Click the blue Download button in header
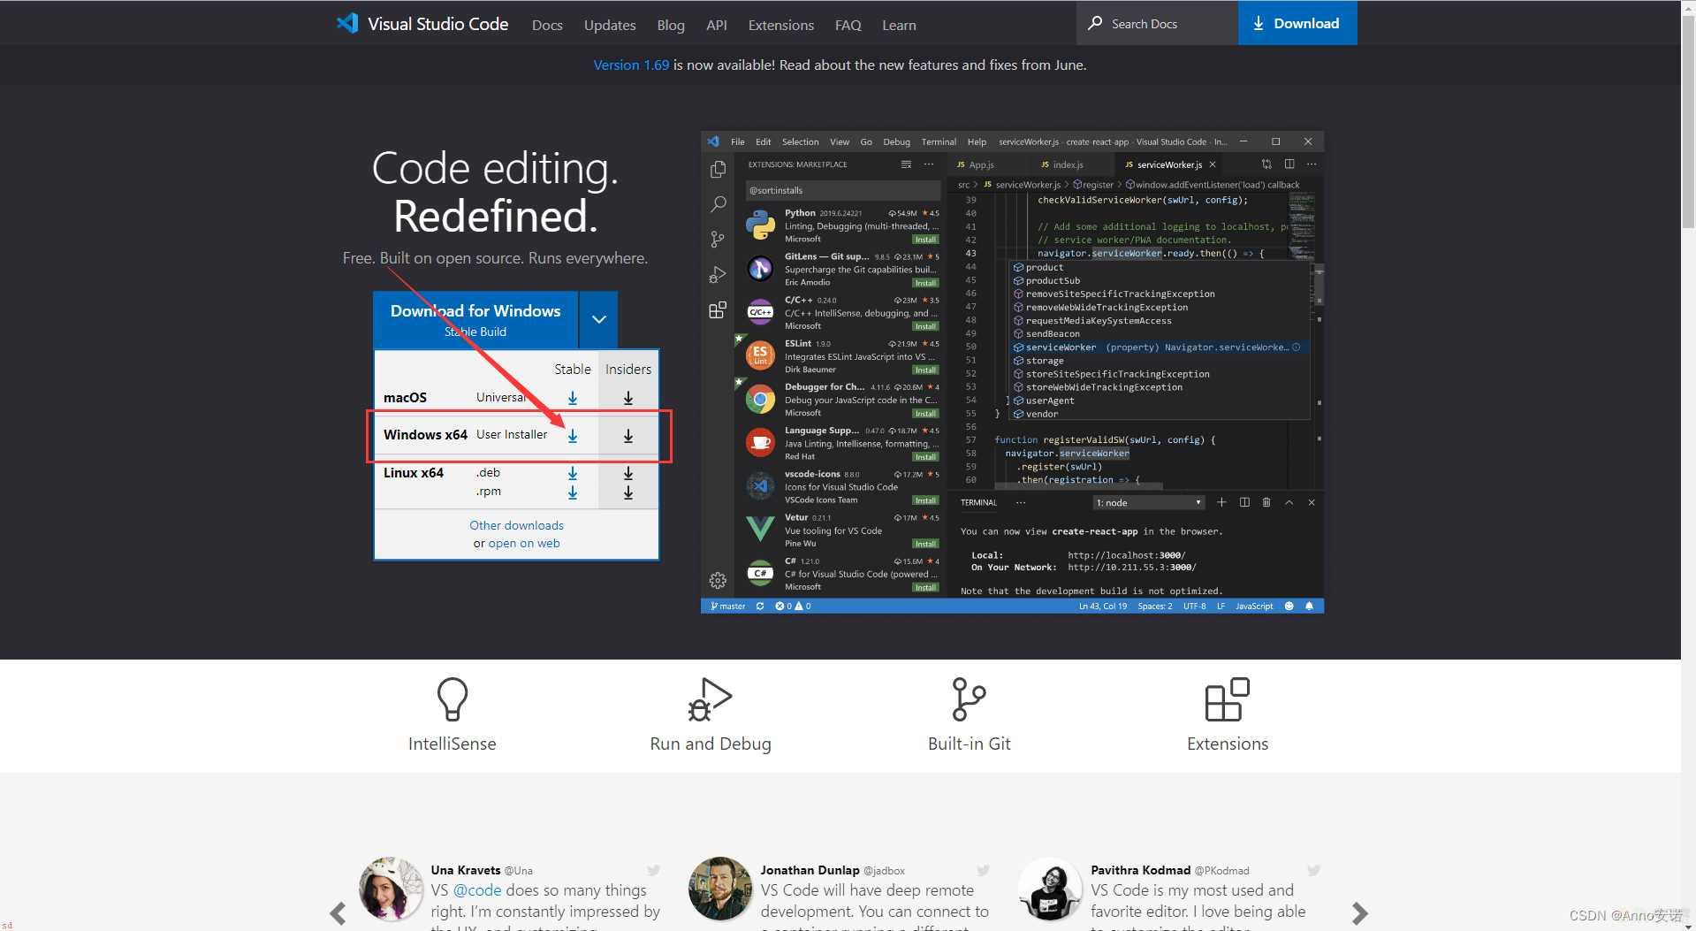This screenshot has height=931, width=1696. coord(1297,23)
